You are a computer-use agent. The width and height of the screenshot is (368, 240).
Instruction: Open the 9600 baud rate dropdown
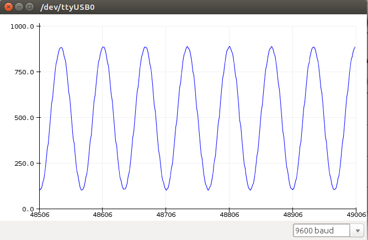[328, 231]
